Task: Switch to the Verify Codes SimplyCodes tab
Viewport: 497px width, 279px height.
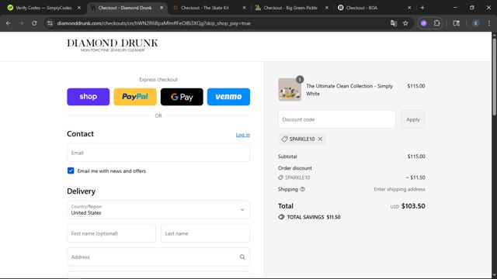Action: (x=43, y=8)
